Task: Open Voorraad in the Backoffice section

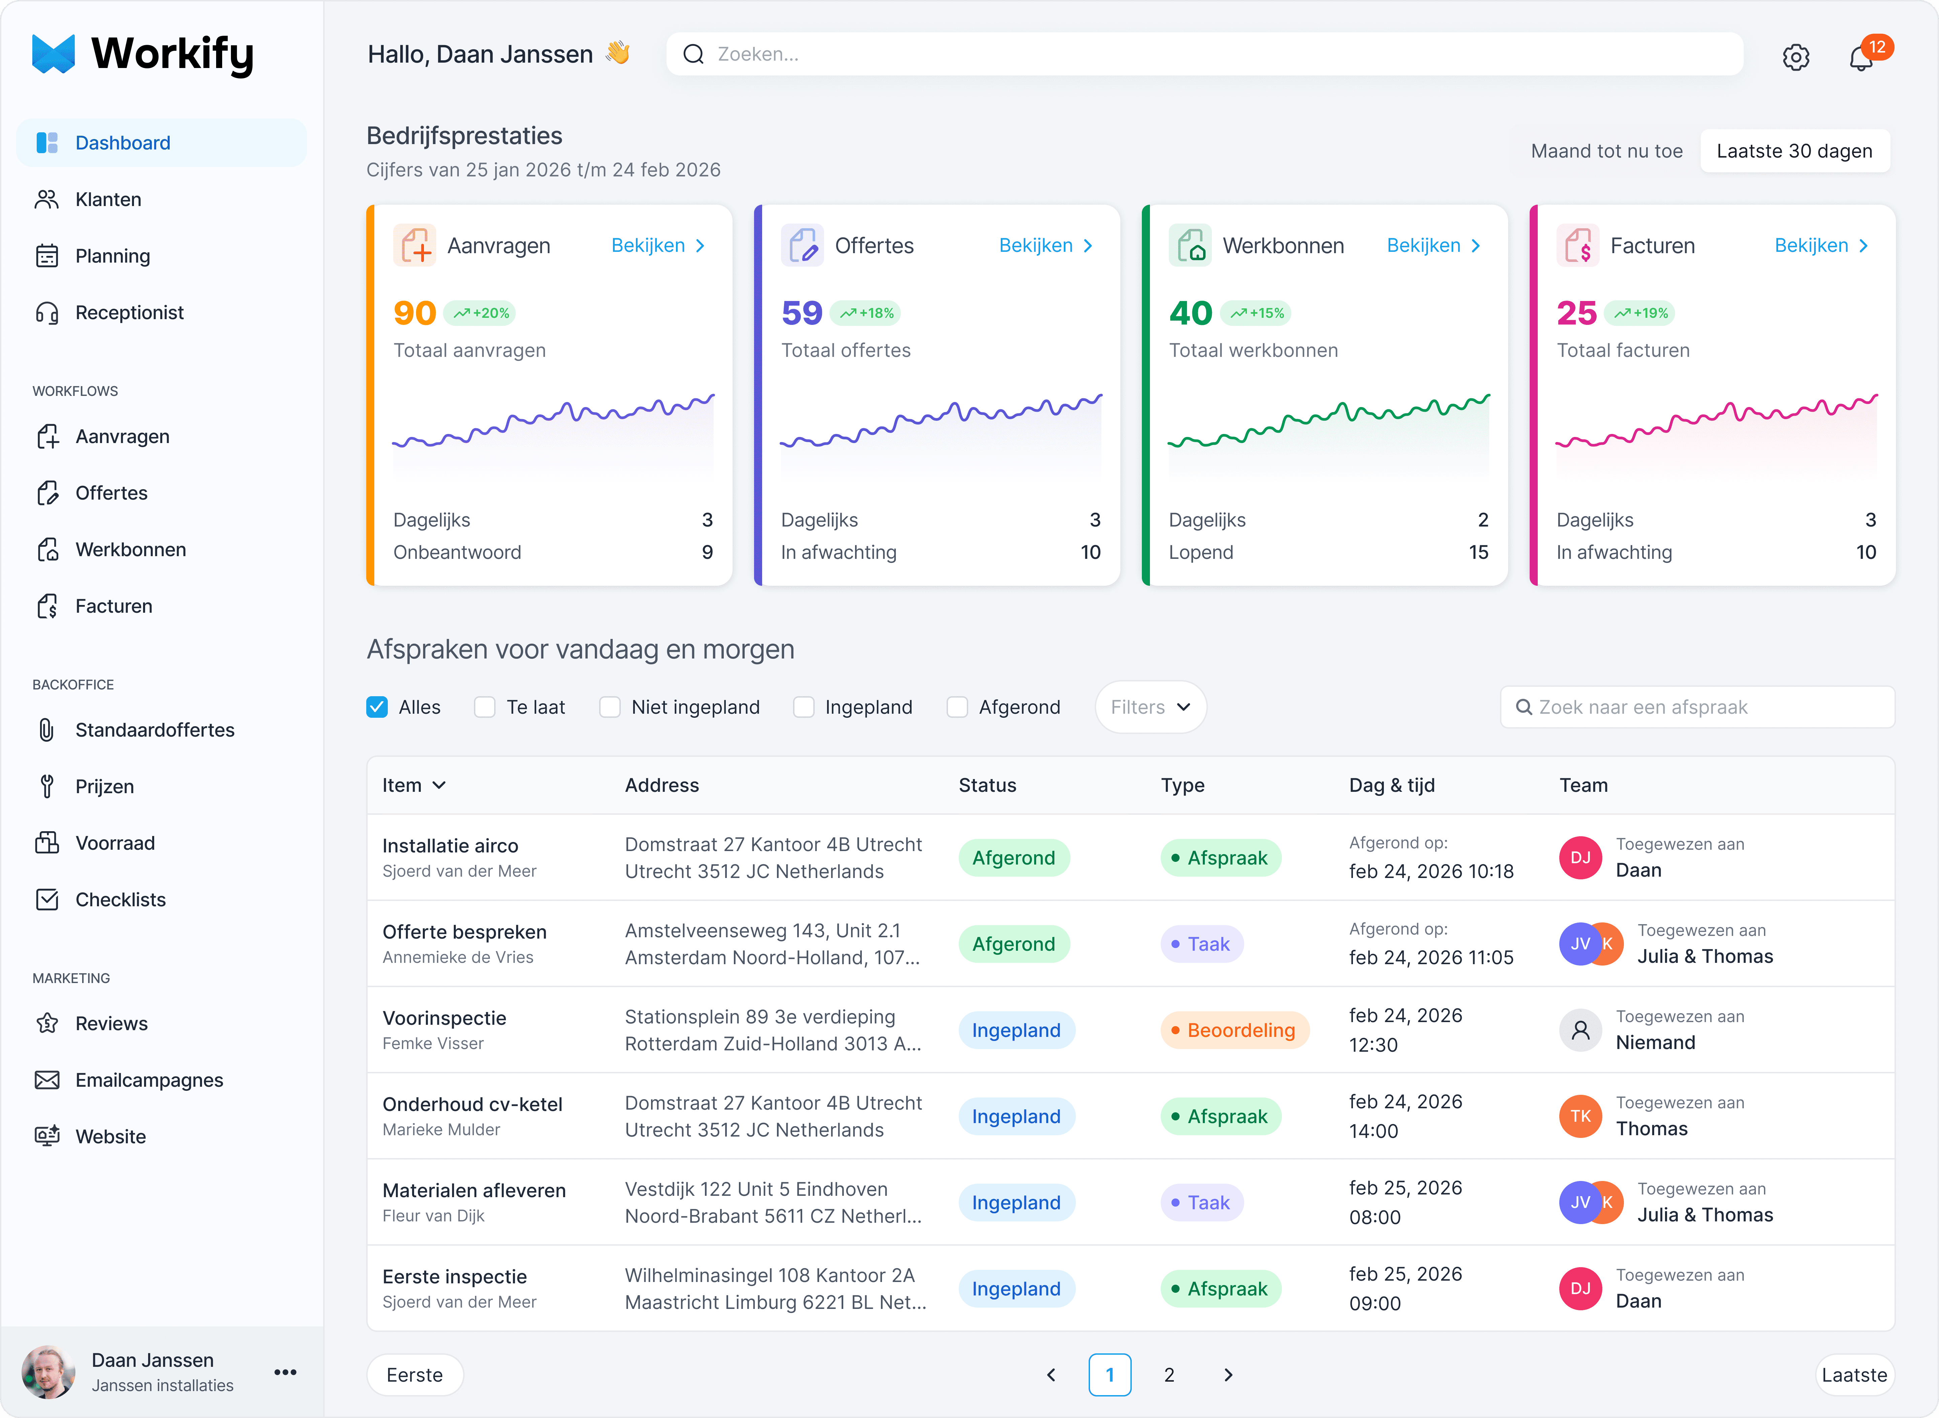Action: click(x=161, y=843)
